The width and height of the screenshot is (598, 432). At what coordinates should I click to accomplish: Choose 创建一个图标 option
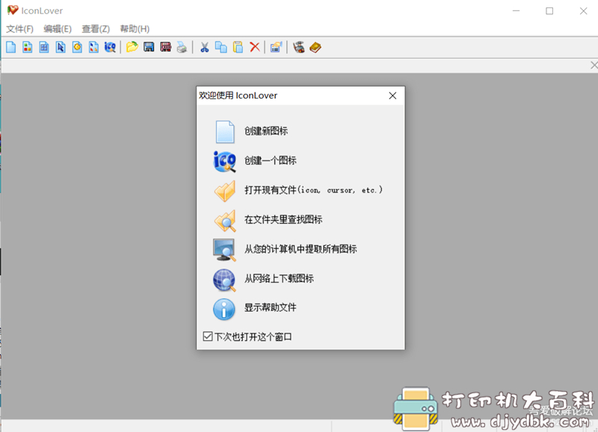tap(271, 160)
